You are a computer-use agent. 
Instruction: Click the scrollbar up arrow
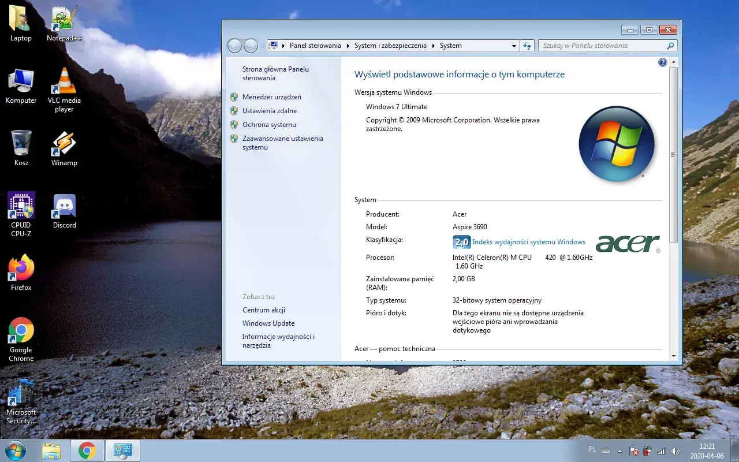click(673, 62)
